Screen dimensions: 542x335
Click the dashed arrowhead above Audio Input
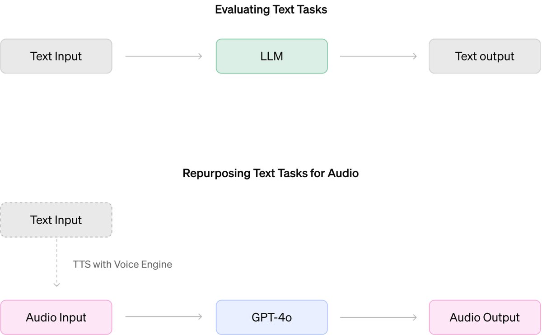[x=56, y=285]
